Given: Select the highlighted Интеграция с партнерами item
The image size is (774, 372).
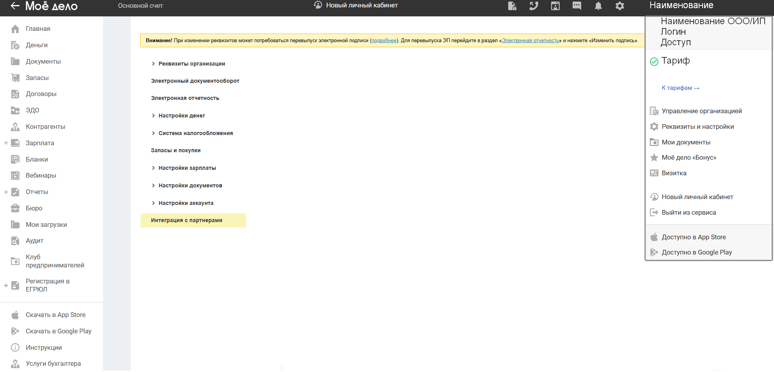Looking at the screenshot, I should pyautogui.click(x=193, y=220).
